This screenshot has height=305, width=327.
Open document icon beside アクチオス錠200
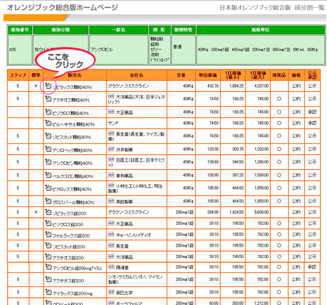(48, 256)
